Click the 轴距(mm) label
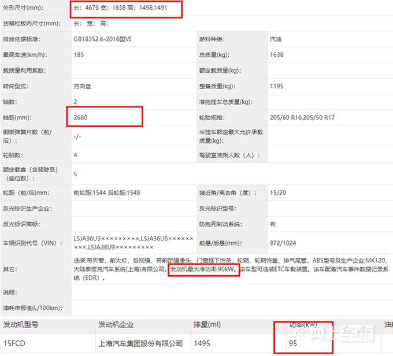This screenshot has width=393, height=356. 17,117
